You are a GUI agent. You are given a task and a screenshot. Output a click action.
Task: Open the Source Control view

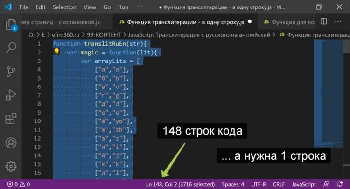pyautogui.click(x=11, y=72)
